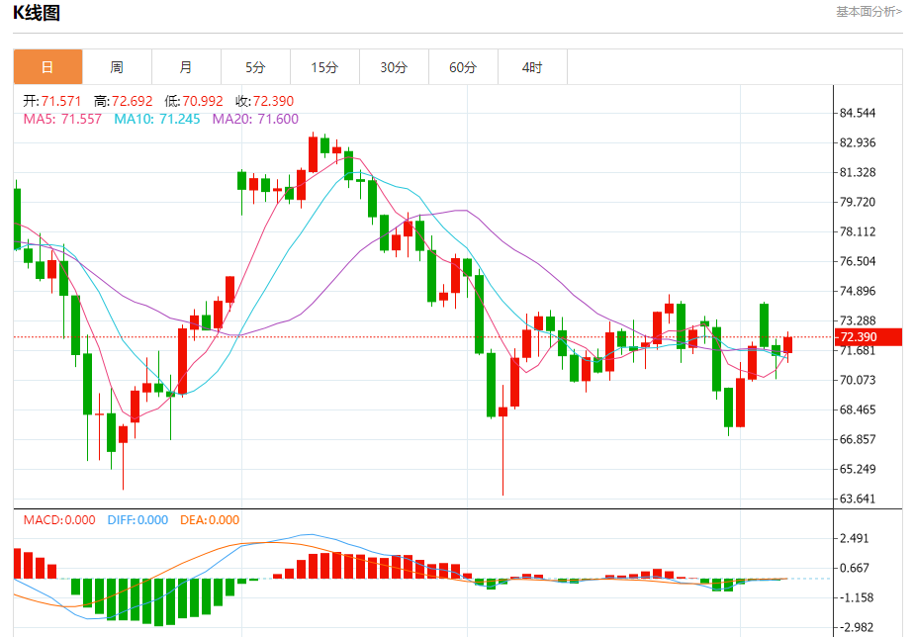Click the 开:71.571 open price value
Viewport: 913px width, 637px height.
(52, 101)
